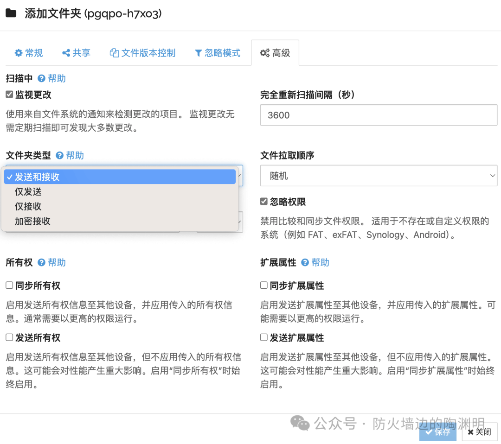Switch to the 高级 tab
Screen dimensions: 501x444
click(x=275, y=53)
